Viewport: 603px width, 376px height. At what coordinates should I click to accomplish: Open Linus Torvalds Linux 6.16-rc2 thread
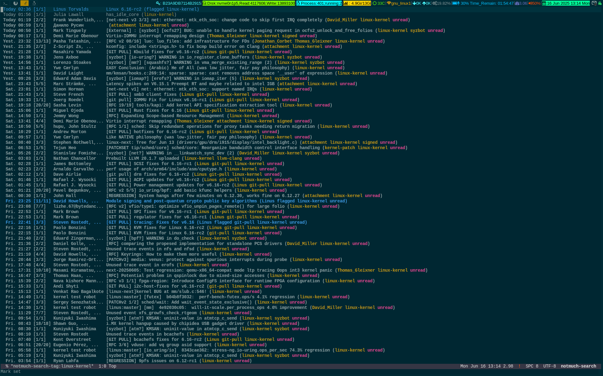click(301, 9)
